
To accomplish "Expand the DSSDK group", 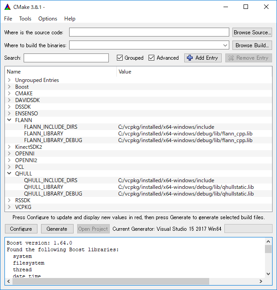I will pyautogui.click(x=9, y=107).
